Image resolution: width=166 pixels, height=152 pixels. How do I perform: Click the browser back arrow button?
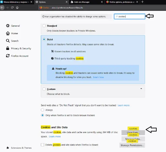pos(2,8)
